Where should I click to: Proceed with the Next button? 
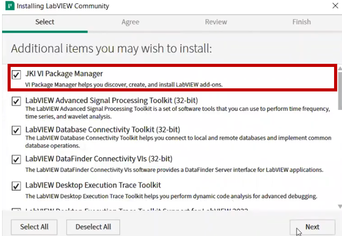312,227
